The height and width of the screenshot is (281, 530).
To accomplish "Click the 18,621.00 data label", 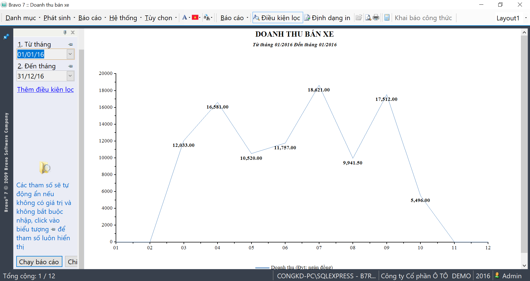I will 319,90.
